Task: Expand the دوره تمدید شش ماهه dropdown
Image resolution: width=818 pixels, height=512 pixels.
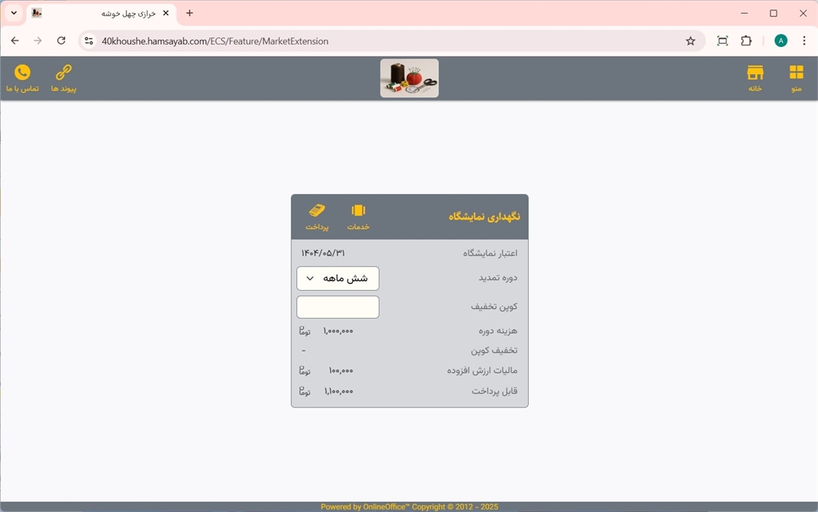Action: pyautogui.click(x=338, y=278)
